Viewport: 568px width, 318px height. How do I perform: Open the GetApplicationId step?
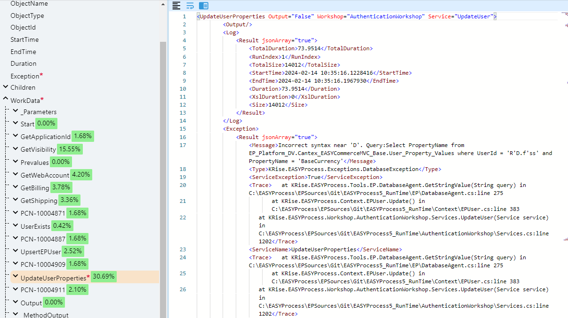(46, 137)
